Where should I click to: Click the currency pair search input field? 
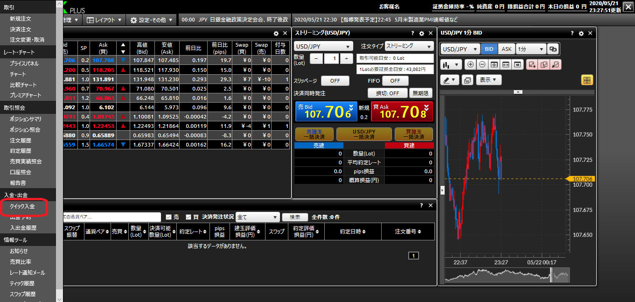pyautogui.click(x=112, y=217)
